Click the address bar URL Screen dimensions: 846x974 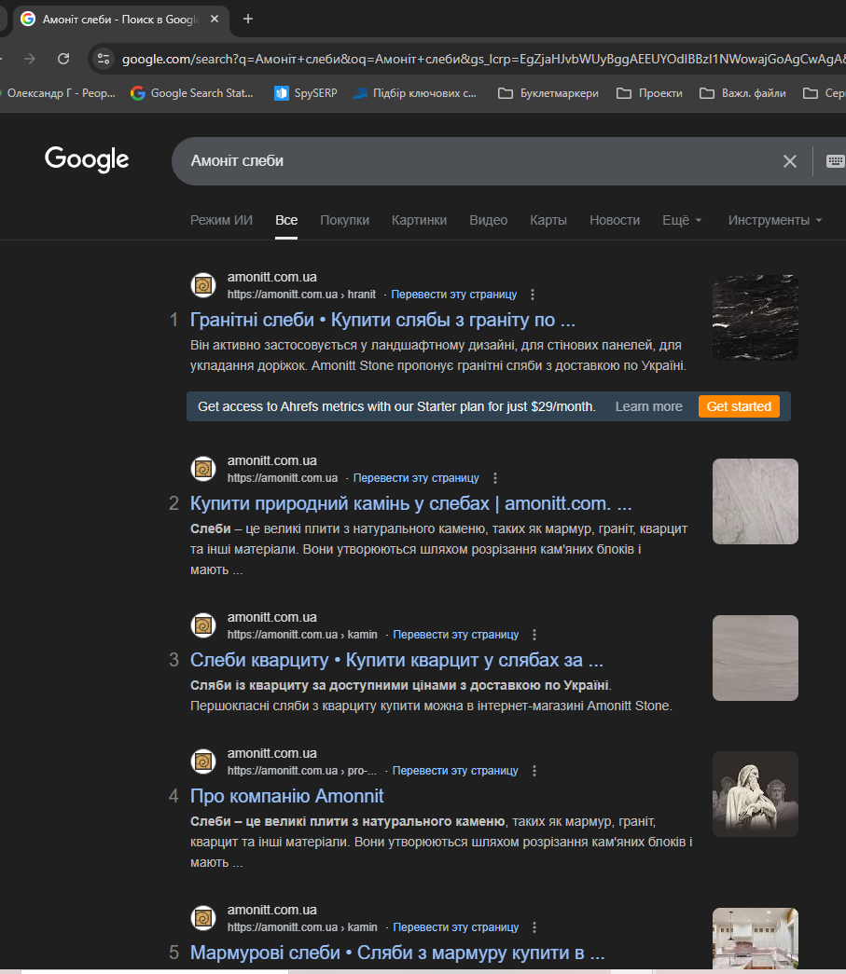click(482, 59)
